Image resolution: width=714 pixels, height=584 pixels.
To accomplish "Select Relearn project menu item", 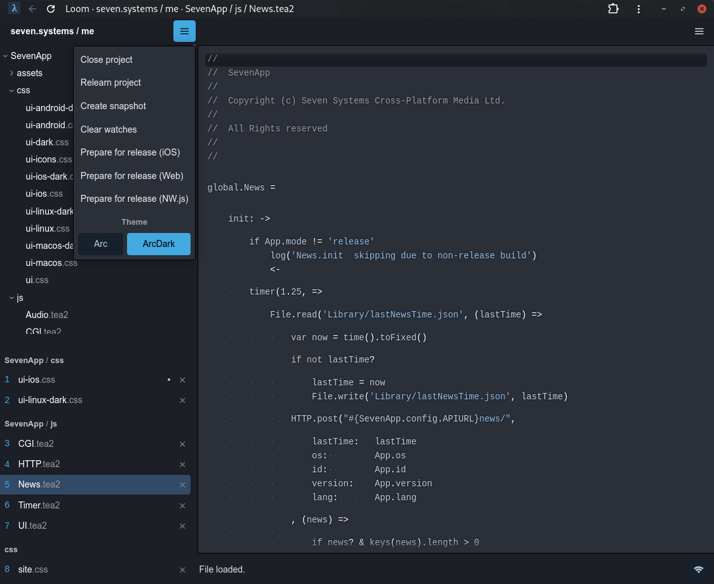I will click(x=111, y=83).
